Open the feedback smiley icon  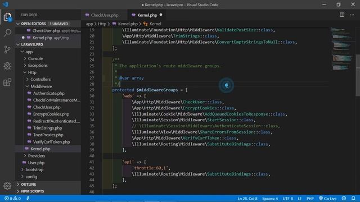[344, 198]
